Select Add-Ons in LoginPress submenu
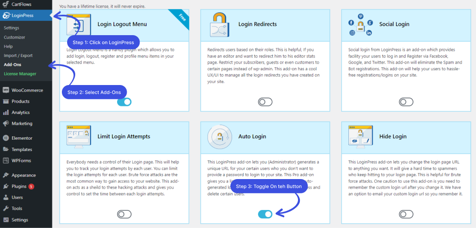Image resolution: width=476 pixels, height=228 pixels. tap(12, 65)
